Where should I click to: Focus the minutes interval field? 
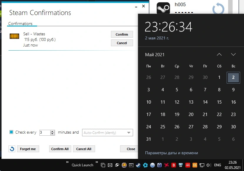[x=45, y=132]
